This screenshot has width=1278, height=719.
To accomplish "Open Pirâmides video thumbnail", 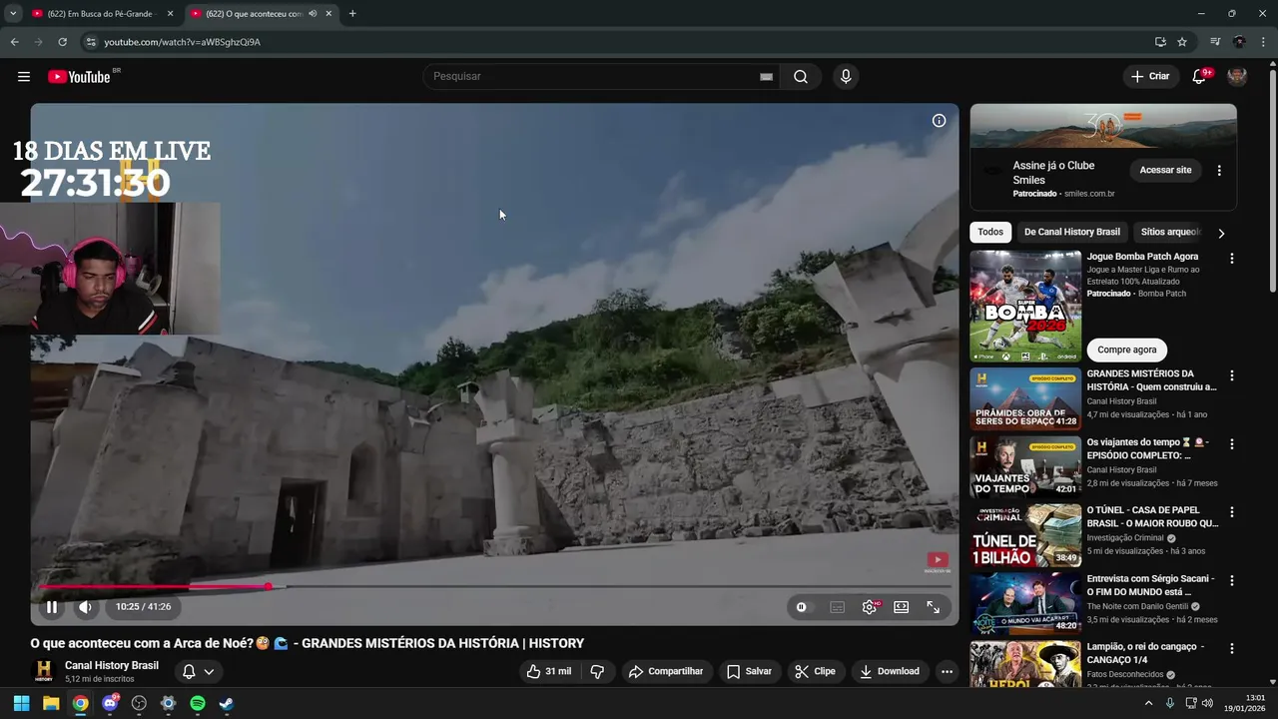I will pyautogui.click(x=1025, y=399).
